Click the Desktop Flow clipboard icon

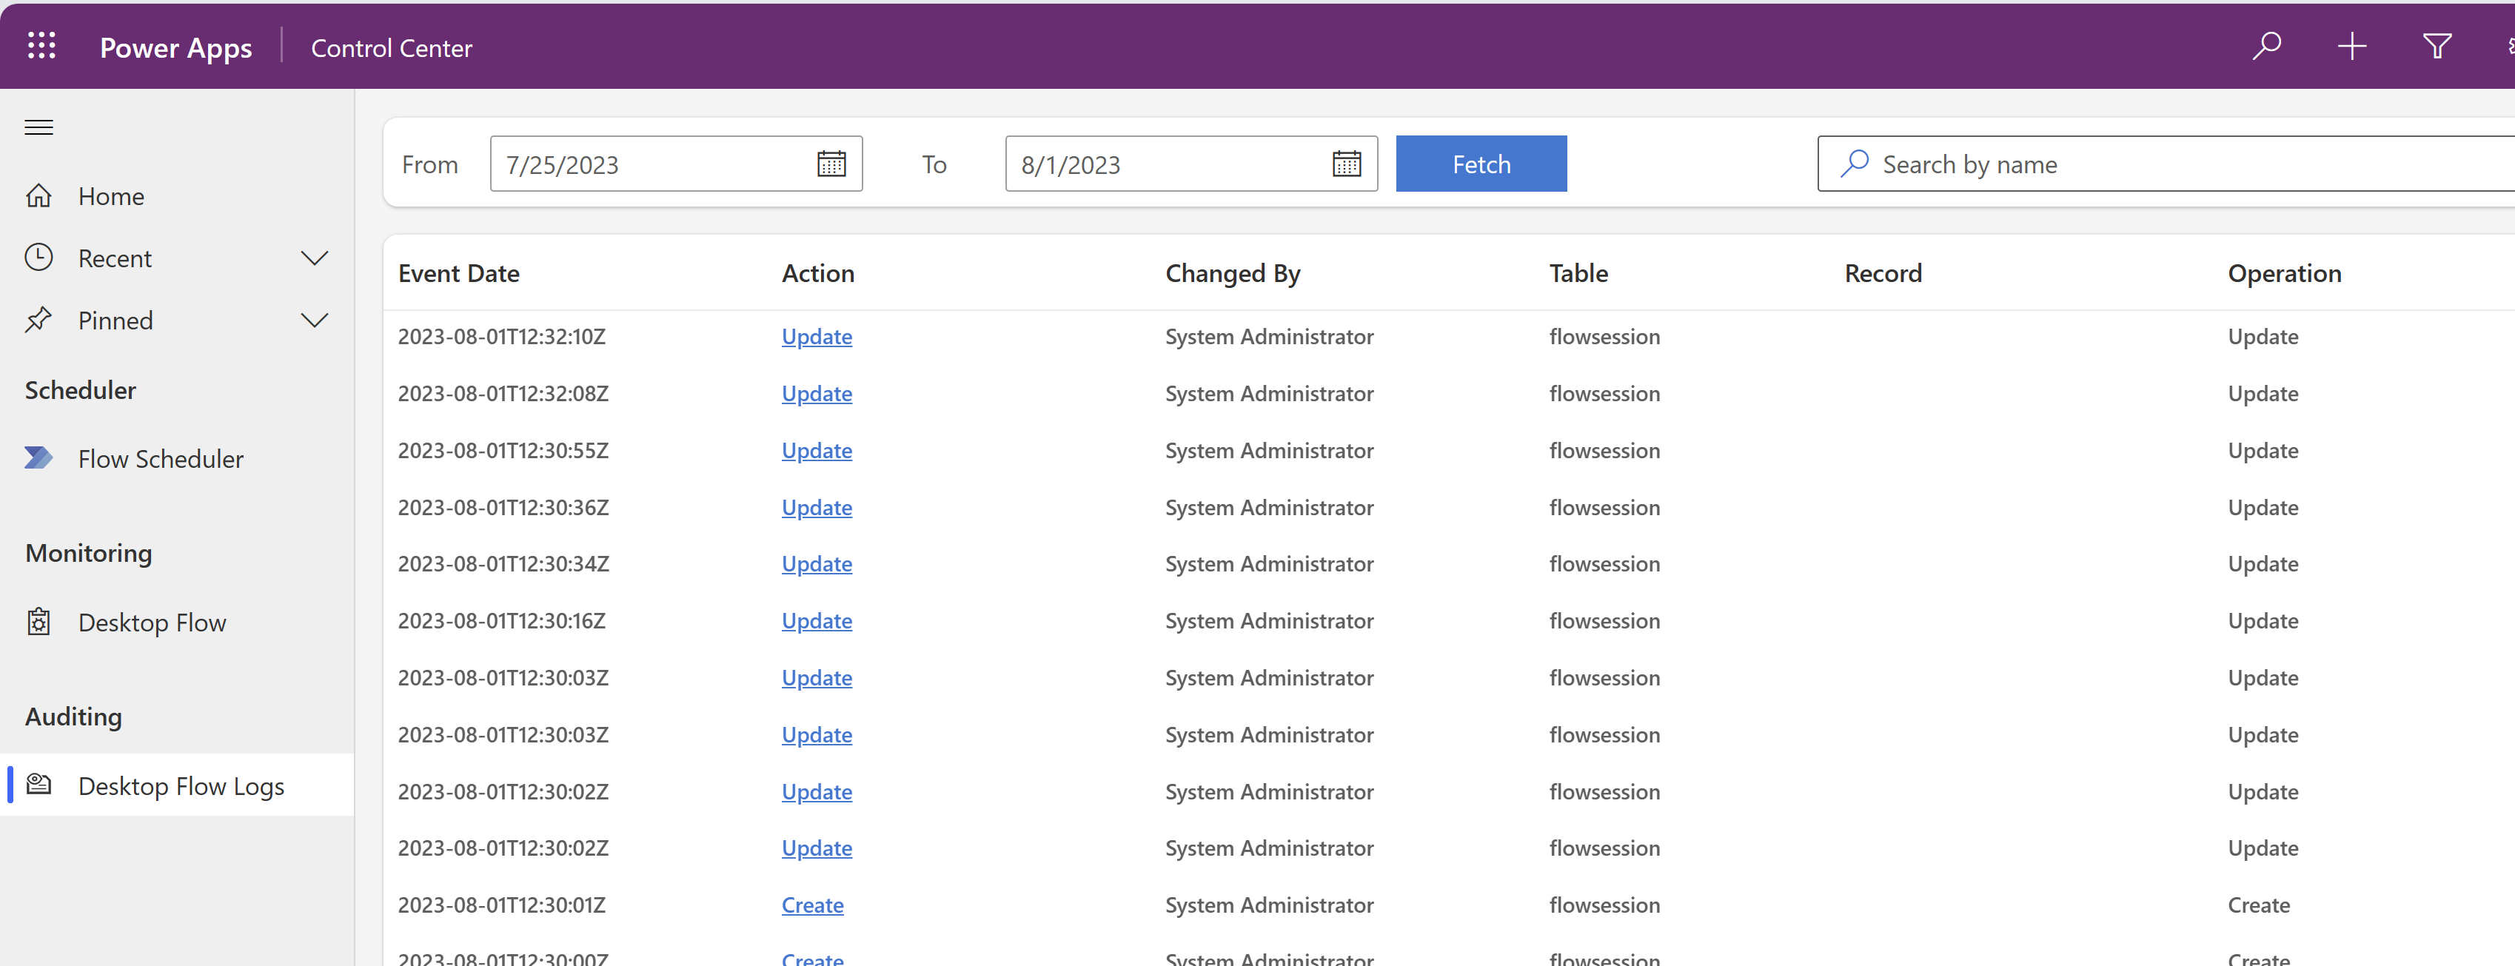[38, 622]
